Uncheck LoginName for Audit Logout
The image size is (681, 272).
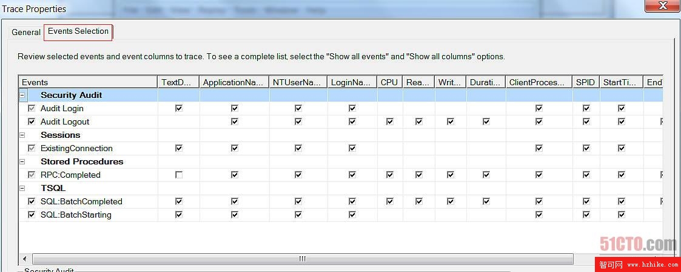coord(352,121)
